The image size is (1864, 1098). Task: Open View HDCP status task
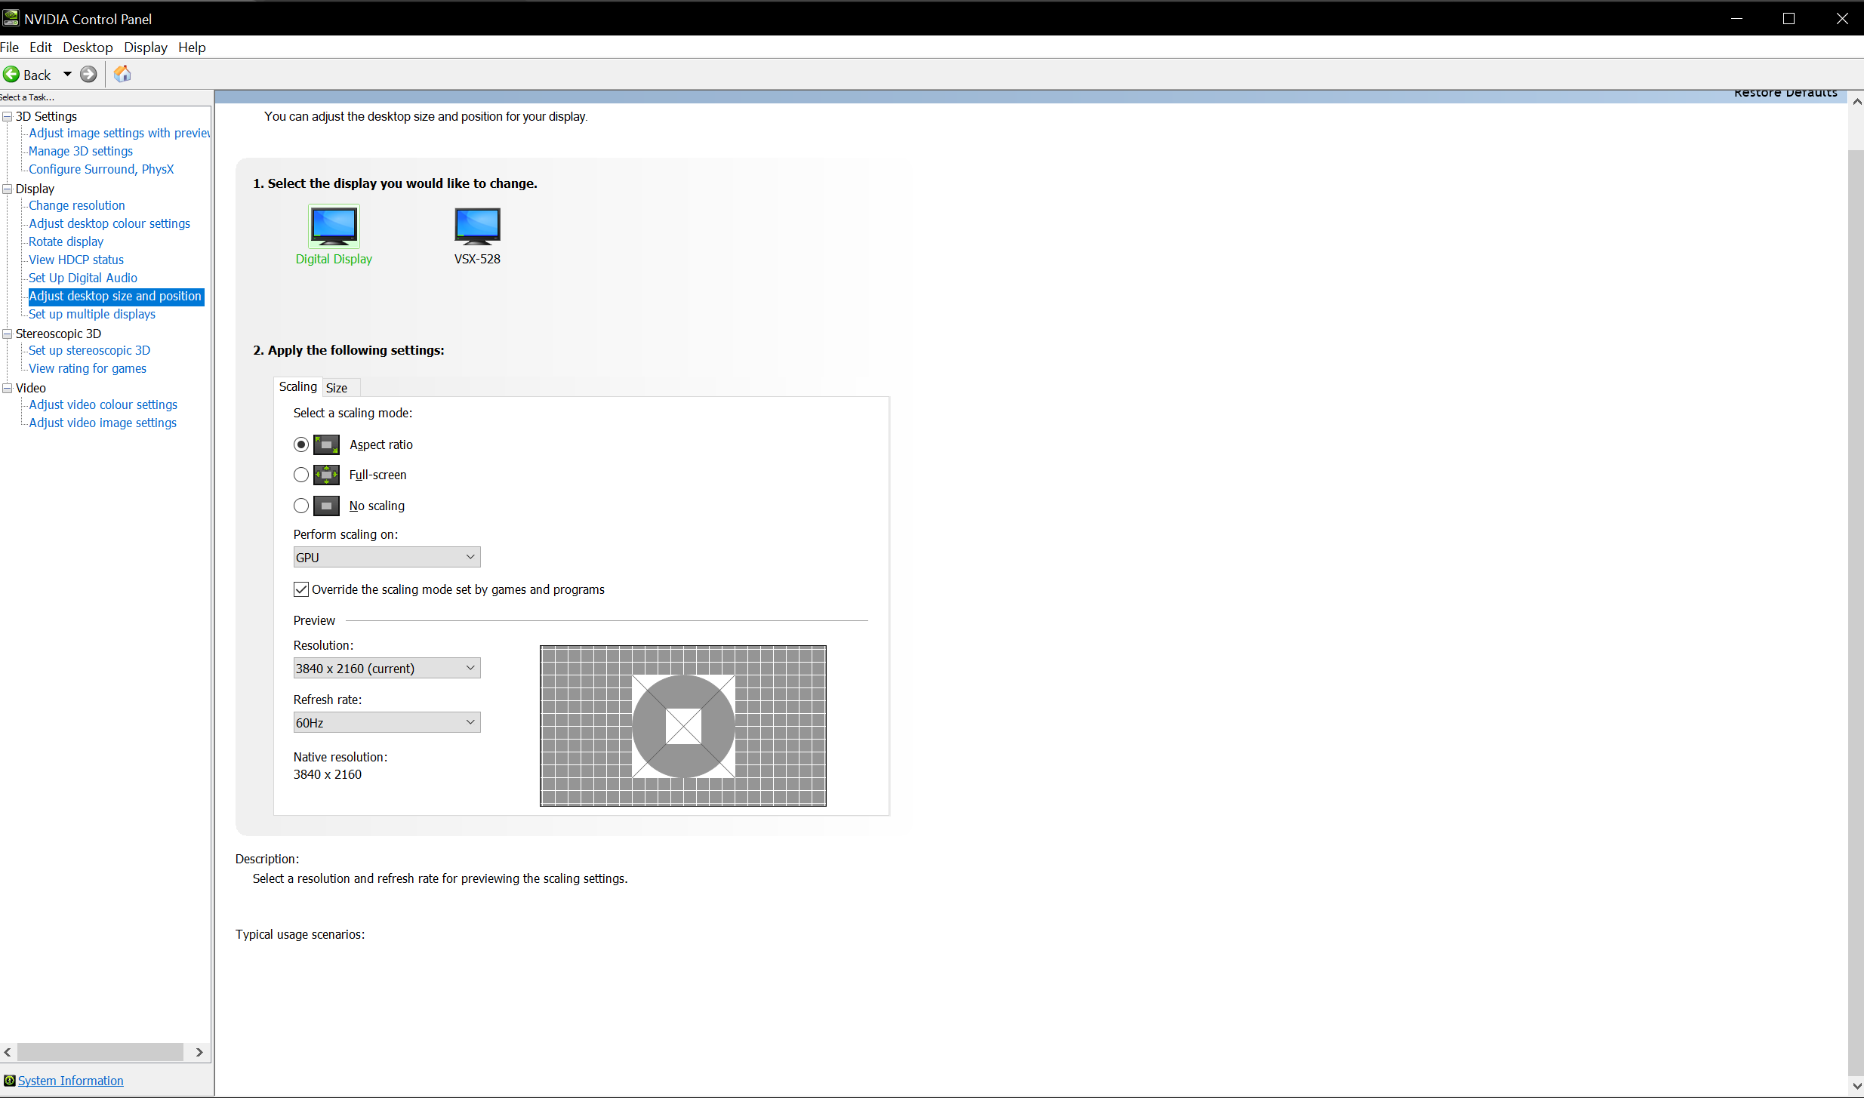coord(76,260)
